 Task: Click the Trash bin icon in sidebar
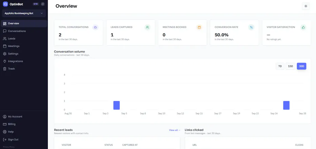5,69
